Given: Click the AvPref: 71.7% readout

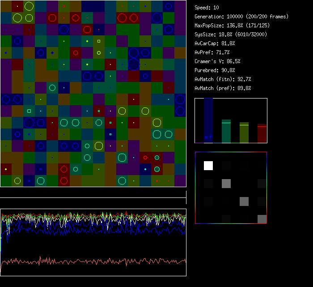Looking at the screenshot, I should coord(212,52).
